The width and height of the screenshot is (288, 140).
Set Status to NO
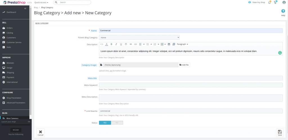coord(117,123)
